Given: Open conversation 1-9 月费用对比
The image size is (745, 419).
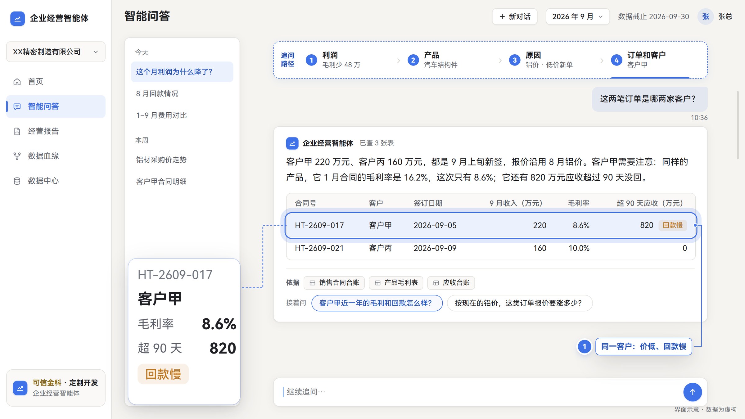Looking at the screenshot, I should [182, 115].
